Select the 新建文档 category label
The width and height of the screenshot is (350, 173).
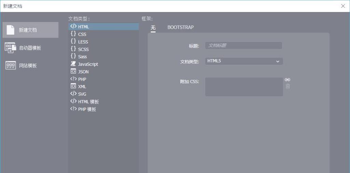(28, 30)
